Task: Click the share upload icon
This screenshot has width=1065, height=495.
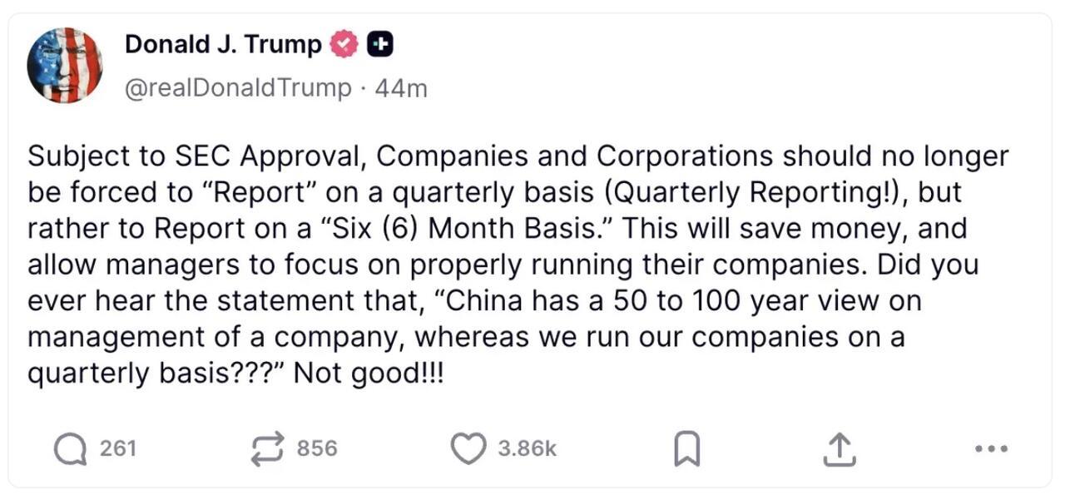Action: (x=838, y=449)
